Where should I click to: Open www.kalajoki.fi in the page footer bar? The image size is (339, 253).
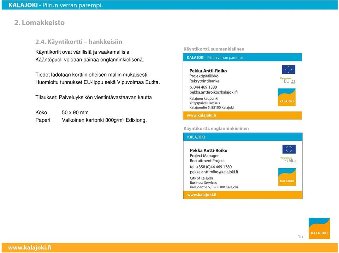click(x=30, y=248)
